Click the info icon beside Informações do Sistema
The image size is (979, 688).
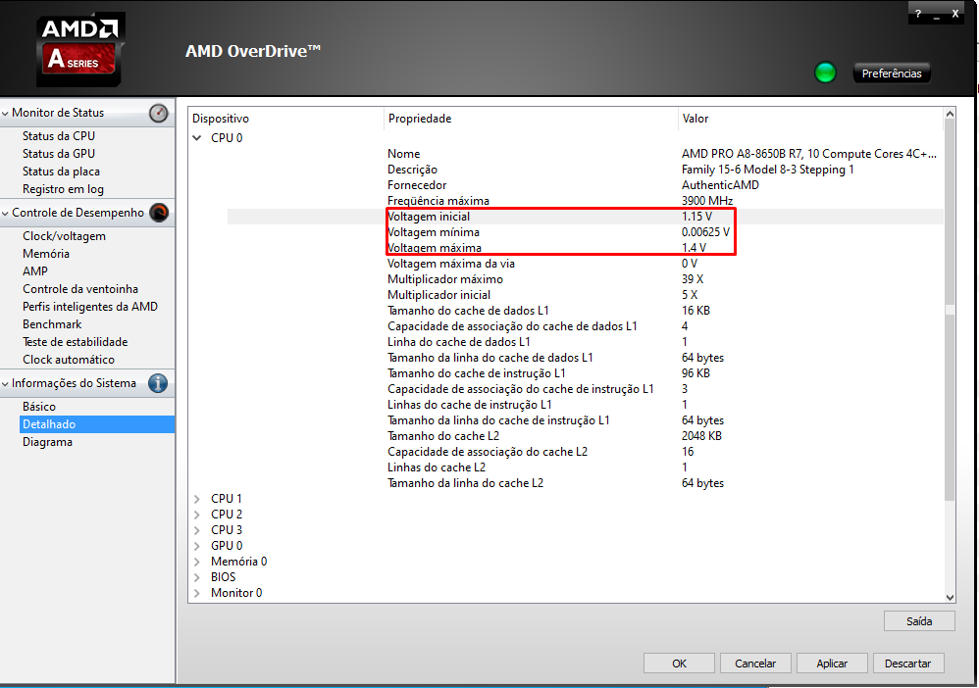tap(158, 383)
